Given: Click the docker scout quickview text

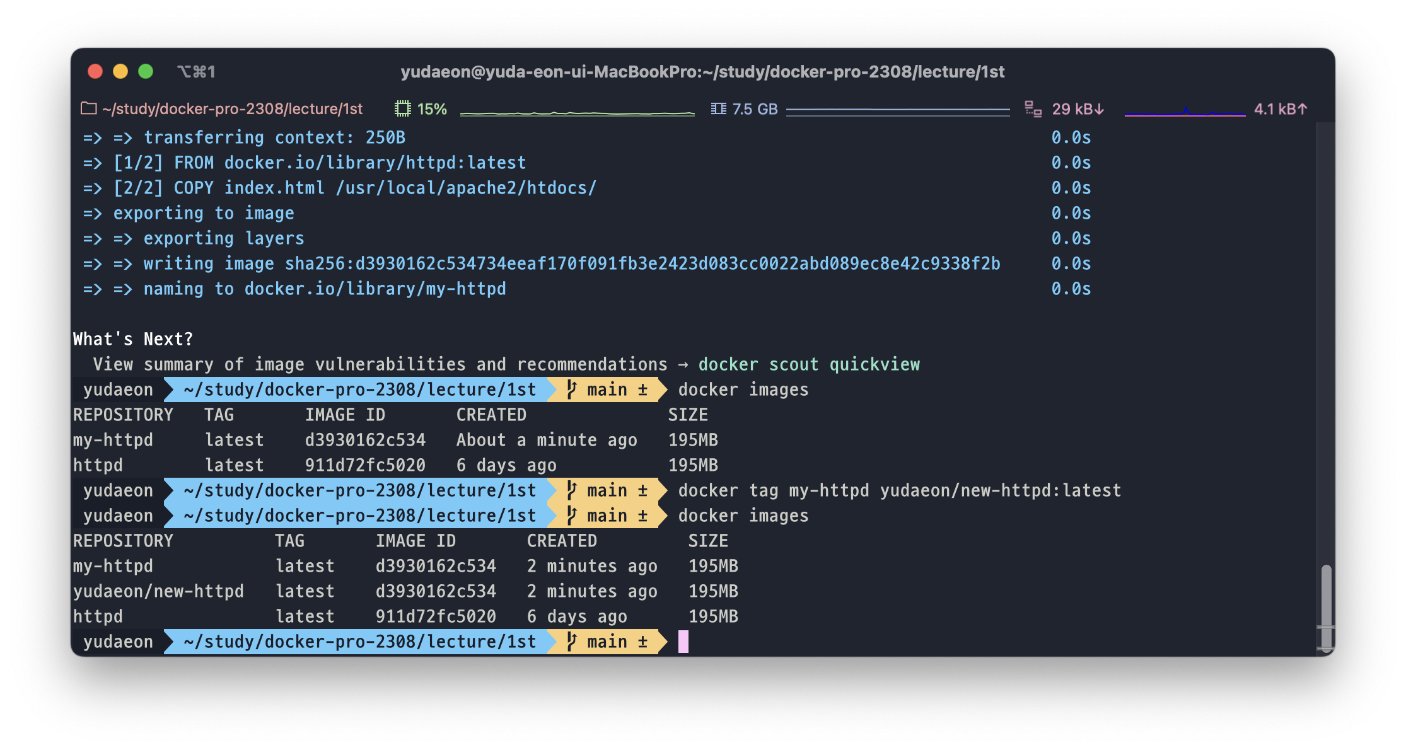Looking at the screenshot, I should point(808,364).
